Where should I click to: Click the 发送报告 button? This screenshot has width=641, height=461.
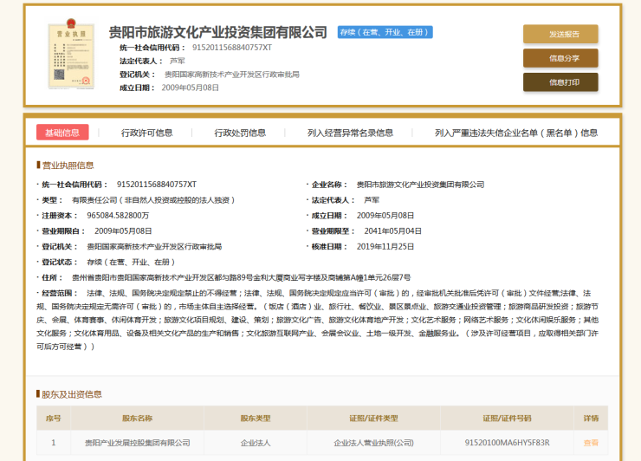tap(560, 34)
